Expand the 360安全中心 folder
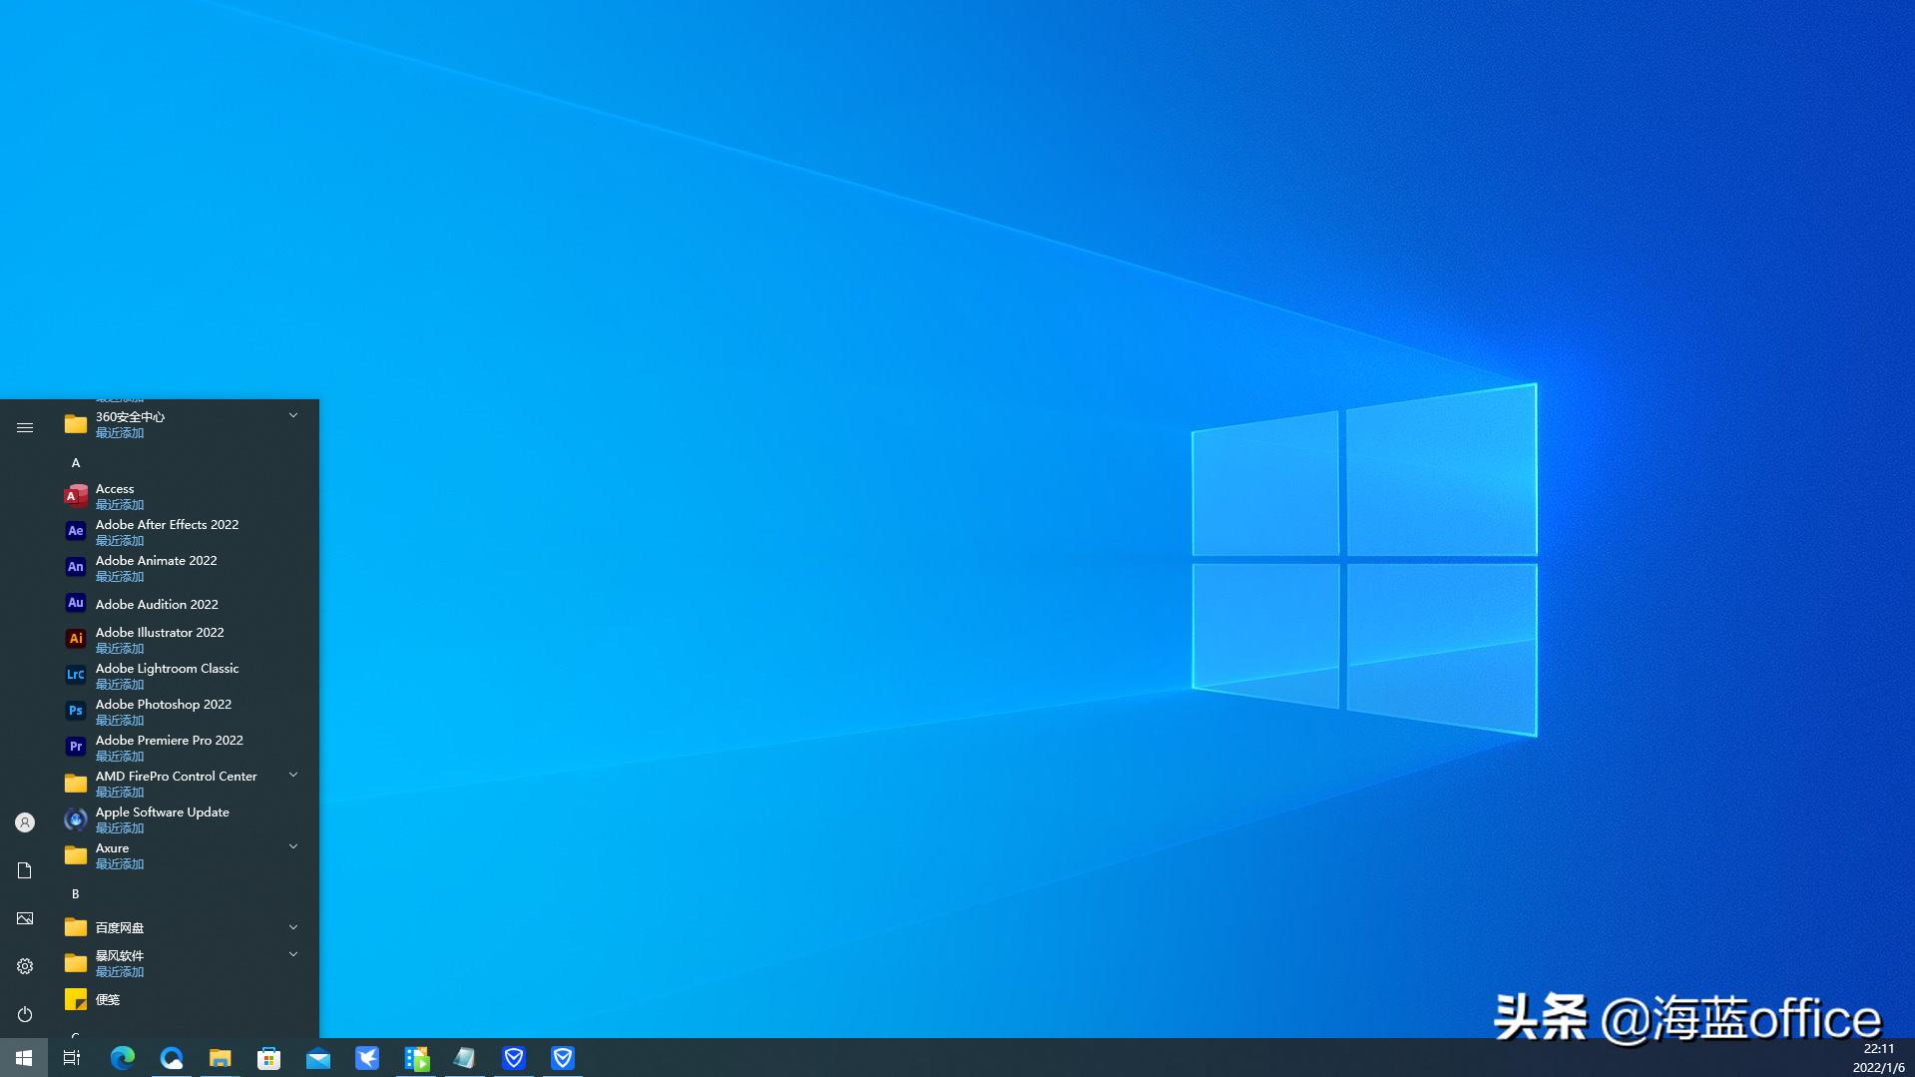The height and width of the screenshot is (1077, 1915). pyautogui.click(x=292, y=414)
